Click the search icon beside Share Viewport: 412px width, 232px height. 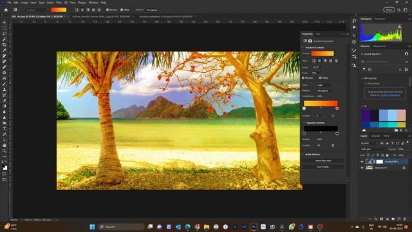click(399, 10)
